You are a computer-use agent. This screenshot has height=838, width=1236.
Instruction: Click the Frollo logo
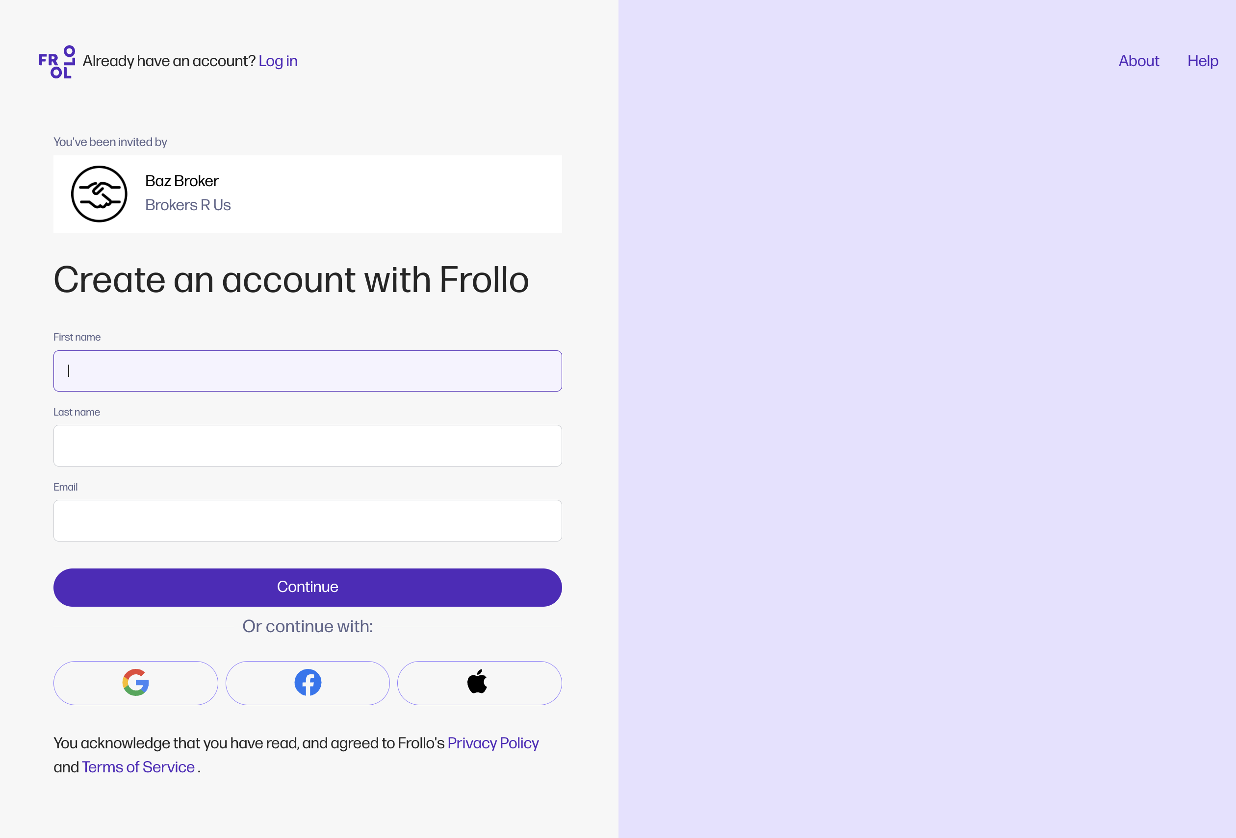[x=57, y=62]
